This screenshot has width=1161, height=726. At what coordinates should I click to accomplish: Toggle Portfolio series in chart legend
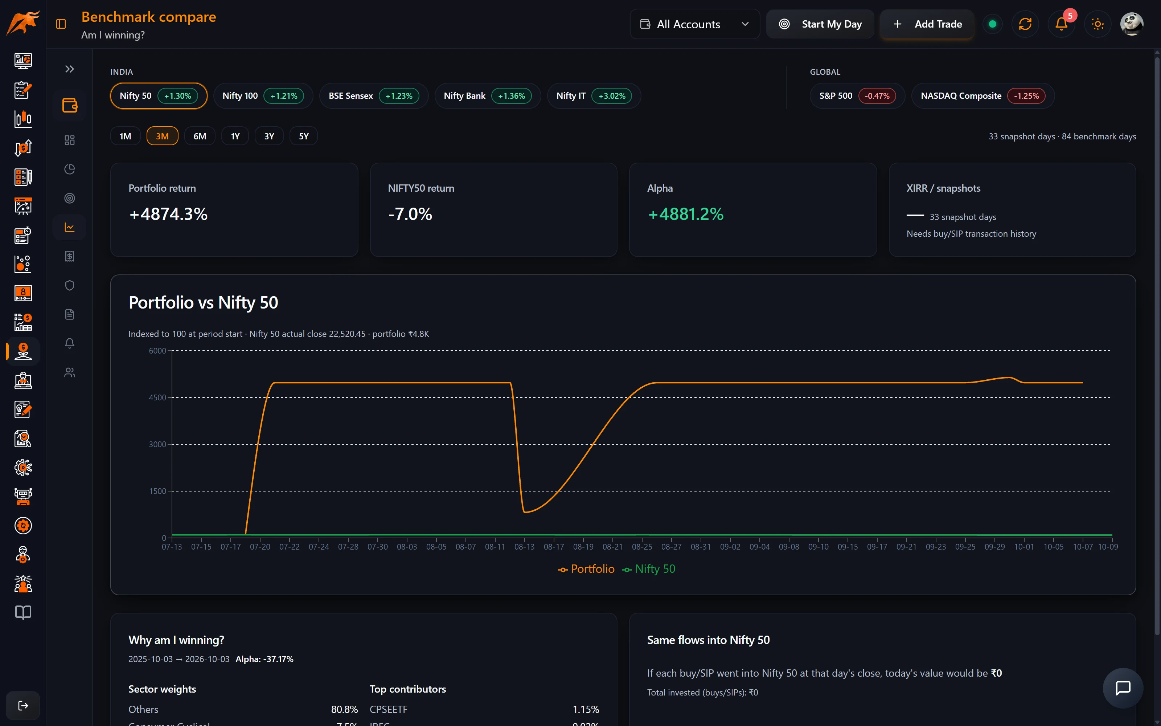coord(586,569)
